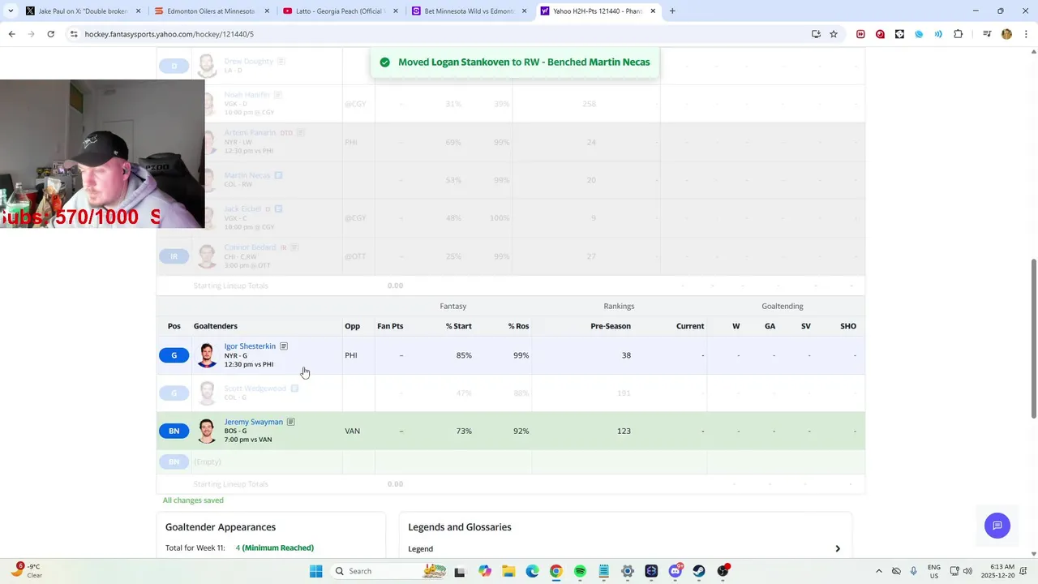Open Discord from the taskbar
Image resolution: width=1038 pixels, height=584 pixels.
(675, 571)
